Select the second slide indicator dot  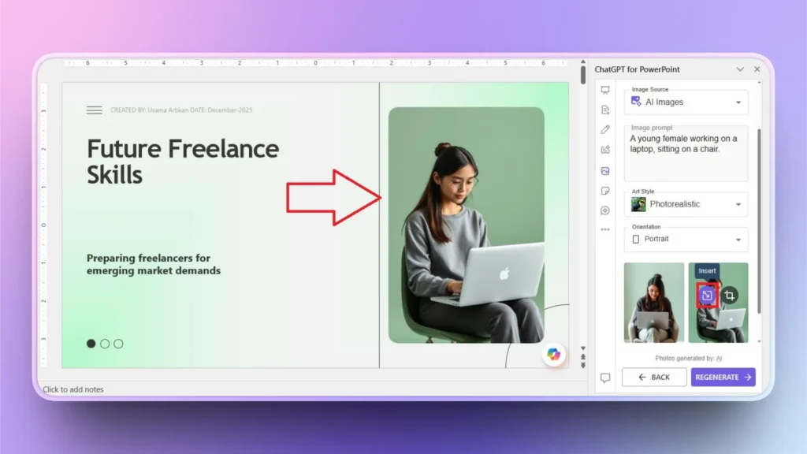click(x=105, y=344)
